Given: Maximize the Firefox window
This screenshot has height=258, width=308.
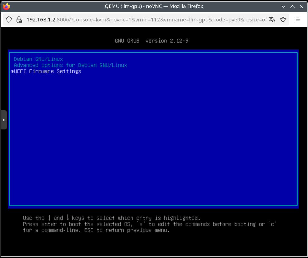Looking at the screenshot, I should 292,6.
